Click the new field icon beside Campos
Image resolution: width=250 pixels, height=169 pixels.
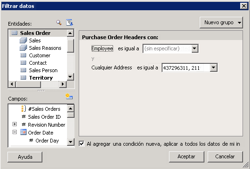(x=69, y=96)
